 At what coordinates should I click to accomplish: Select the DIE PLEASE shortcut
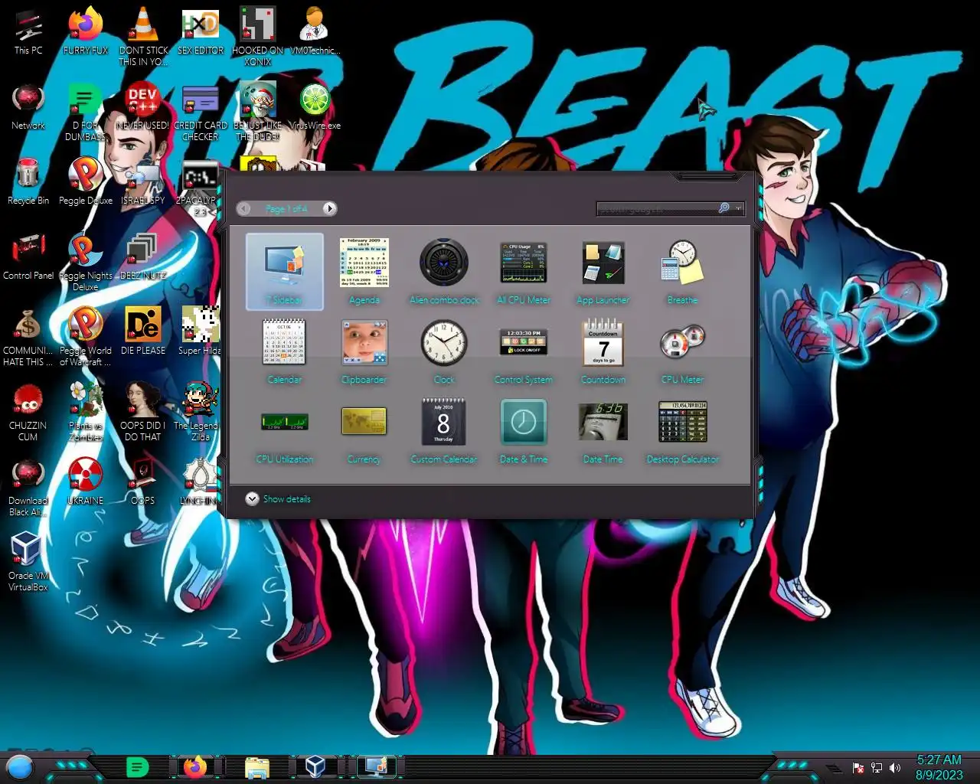click(x=143, y=332)
